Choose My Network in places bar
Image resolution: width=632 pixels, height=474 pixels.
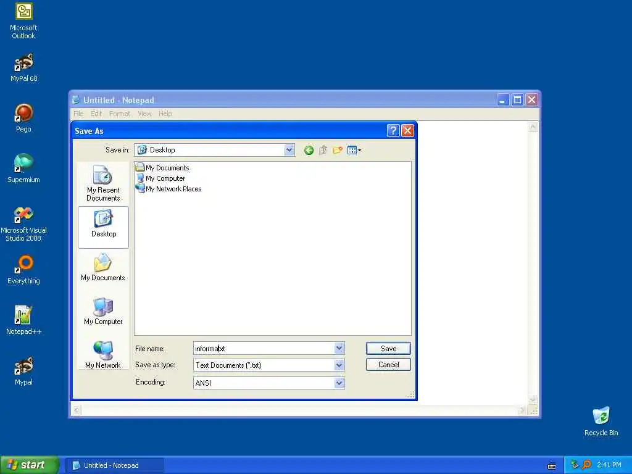click(x=103, y=355)
